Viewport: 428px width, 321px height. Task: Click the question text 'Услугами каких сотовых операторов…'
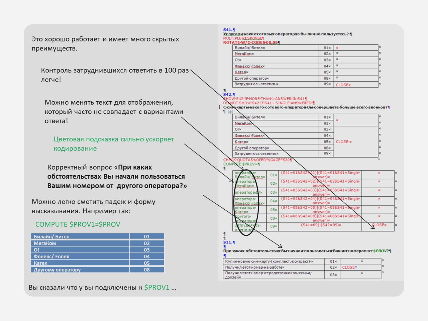pos(287,34)
